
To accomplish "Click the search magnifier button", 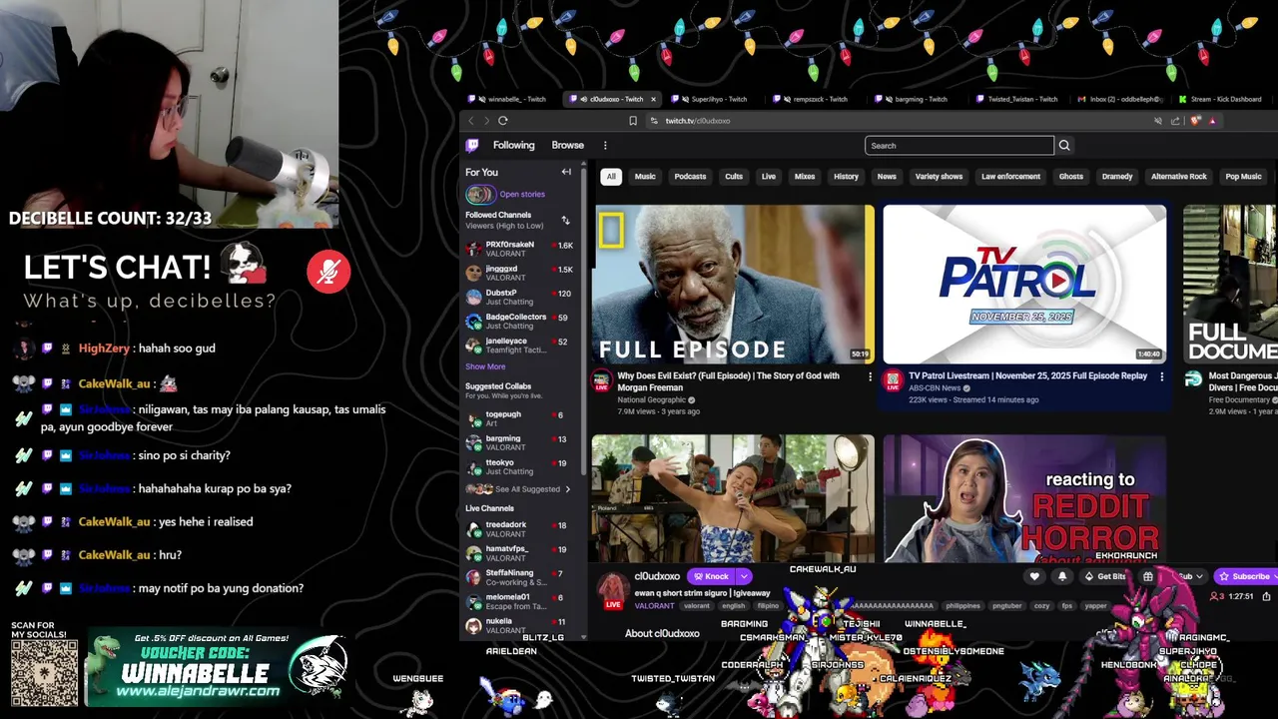I will point(1064,146).
